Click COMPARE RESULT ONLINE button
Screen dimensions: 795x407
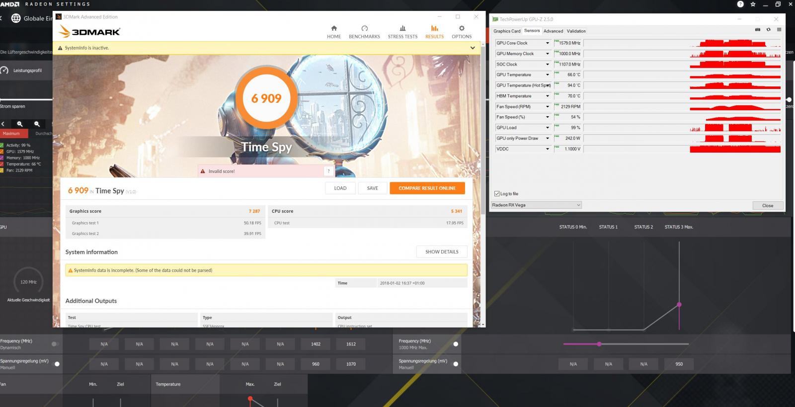point(427,188)
